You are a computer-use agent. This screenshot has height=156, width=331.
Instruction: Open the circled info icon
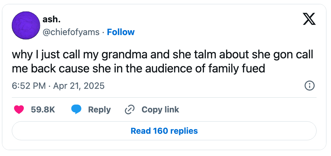click(x=309, y=86)
